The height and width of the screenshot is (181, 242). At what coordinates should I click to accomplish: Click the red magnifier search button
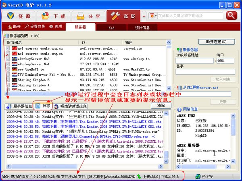click(232, 16)
